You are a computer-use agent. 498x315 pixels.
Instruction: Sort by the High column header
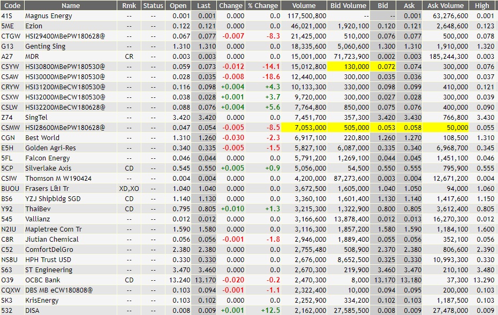pyautogui.click(x=482, y=6)
